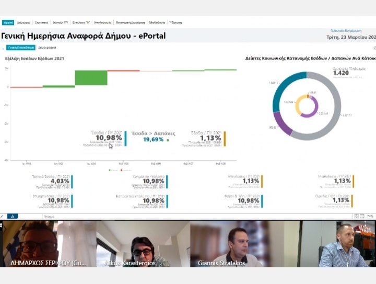Click the edit pencil icon in bottom bar
Image resolution: width=376 pixels, height=284 pixels.
[3, 216]
